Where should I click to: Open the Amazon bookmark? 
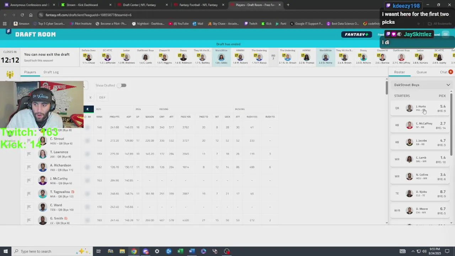21,24
